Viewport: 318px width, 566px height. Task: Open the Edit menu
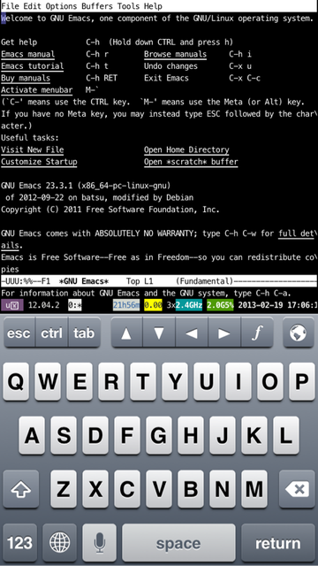point(33,6)
